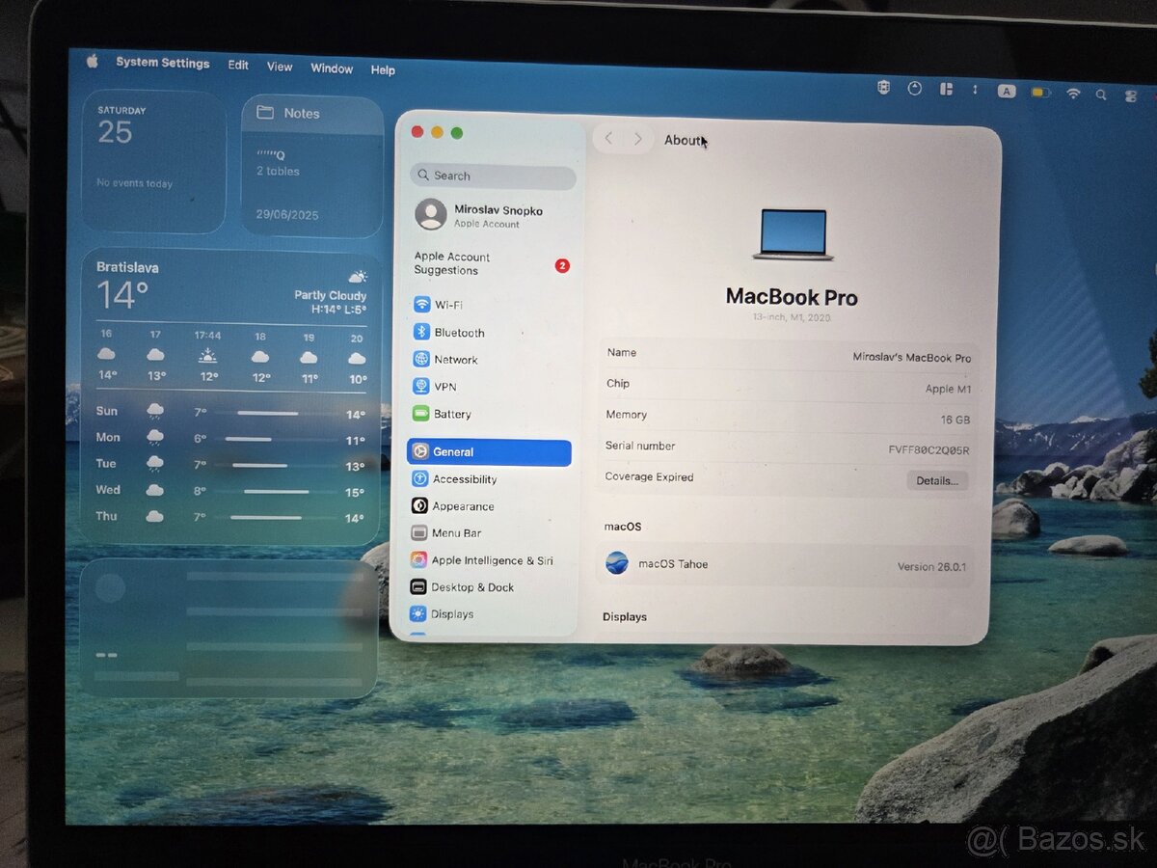Open the Edit menu

click(x=238, y=66)
